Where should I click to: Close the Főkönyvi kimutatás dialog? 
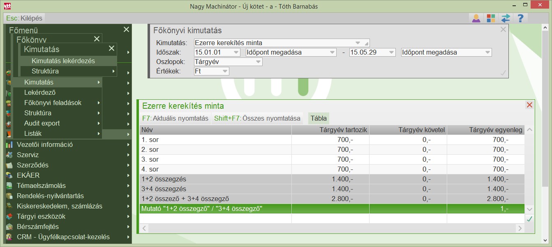[x=503, y=30]
